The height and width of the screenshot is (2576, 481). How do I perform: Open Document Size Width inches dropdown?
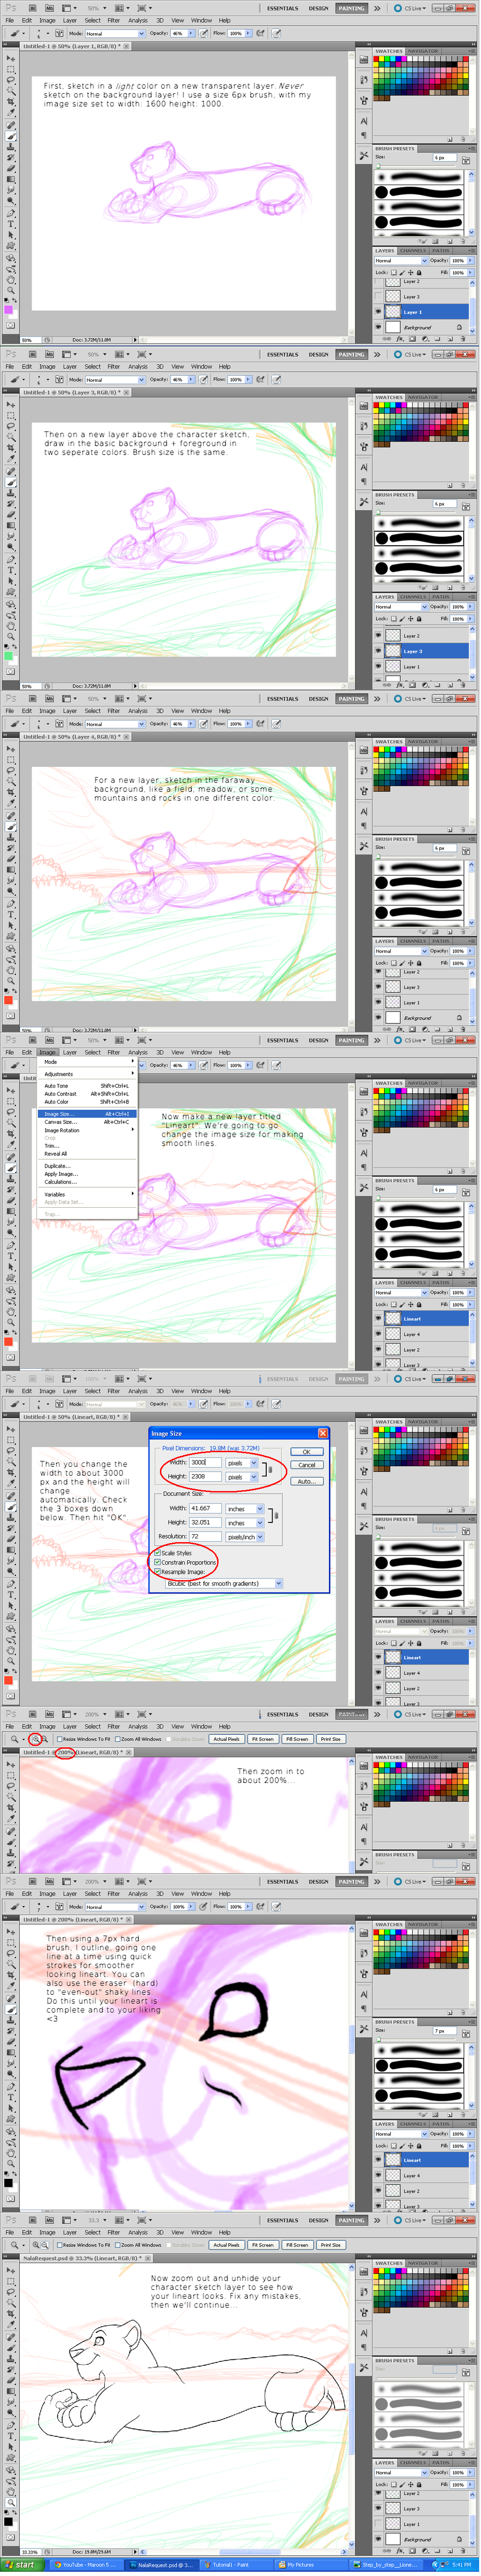point(244,1509)
